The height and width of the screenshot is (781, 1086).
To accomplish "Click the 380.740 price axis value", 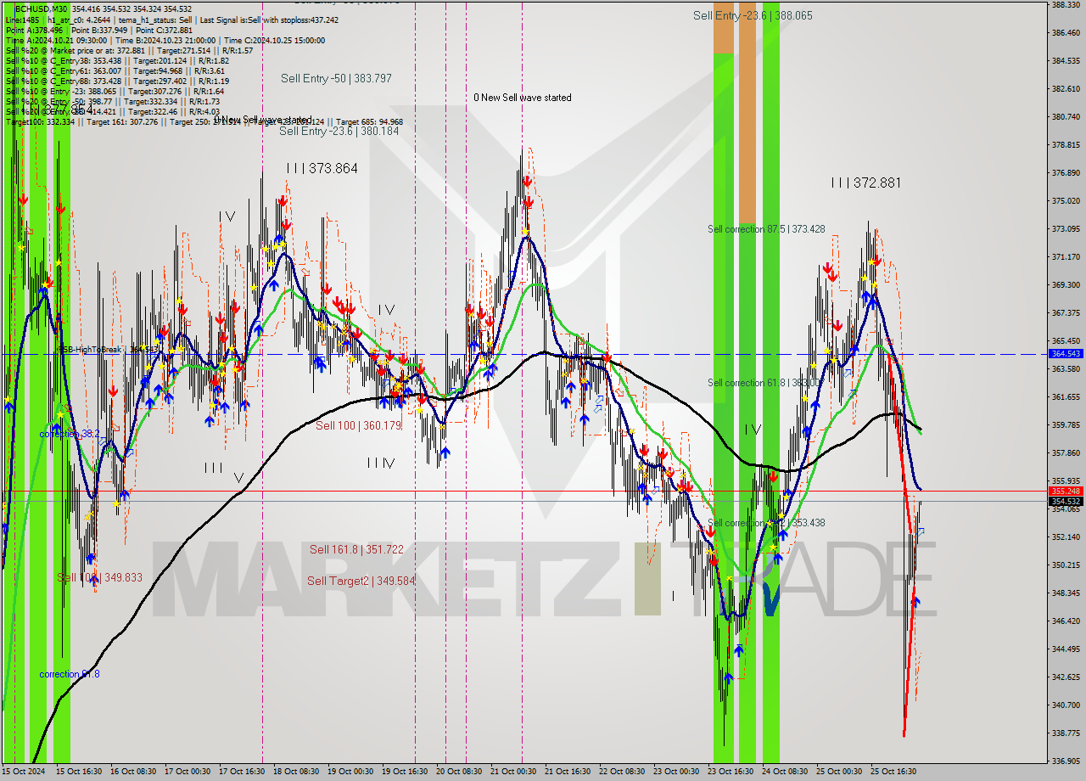I will pos(1066,117).
